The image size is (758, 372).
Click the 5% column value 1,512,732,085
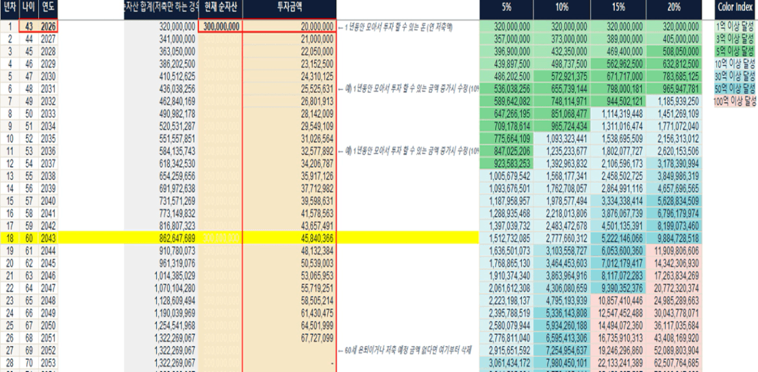click(x=506, y=237)
